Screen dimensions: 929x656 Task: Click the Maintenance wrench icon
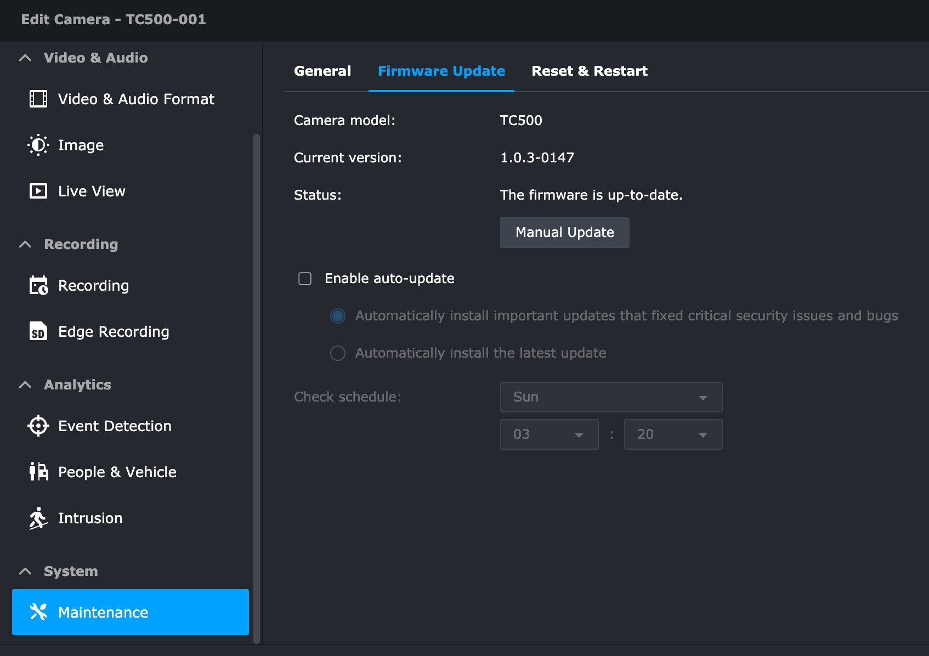pos(38,612)
